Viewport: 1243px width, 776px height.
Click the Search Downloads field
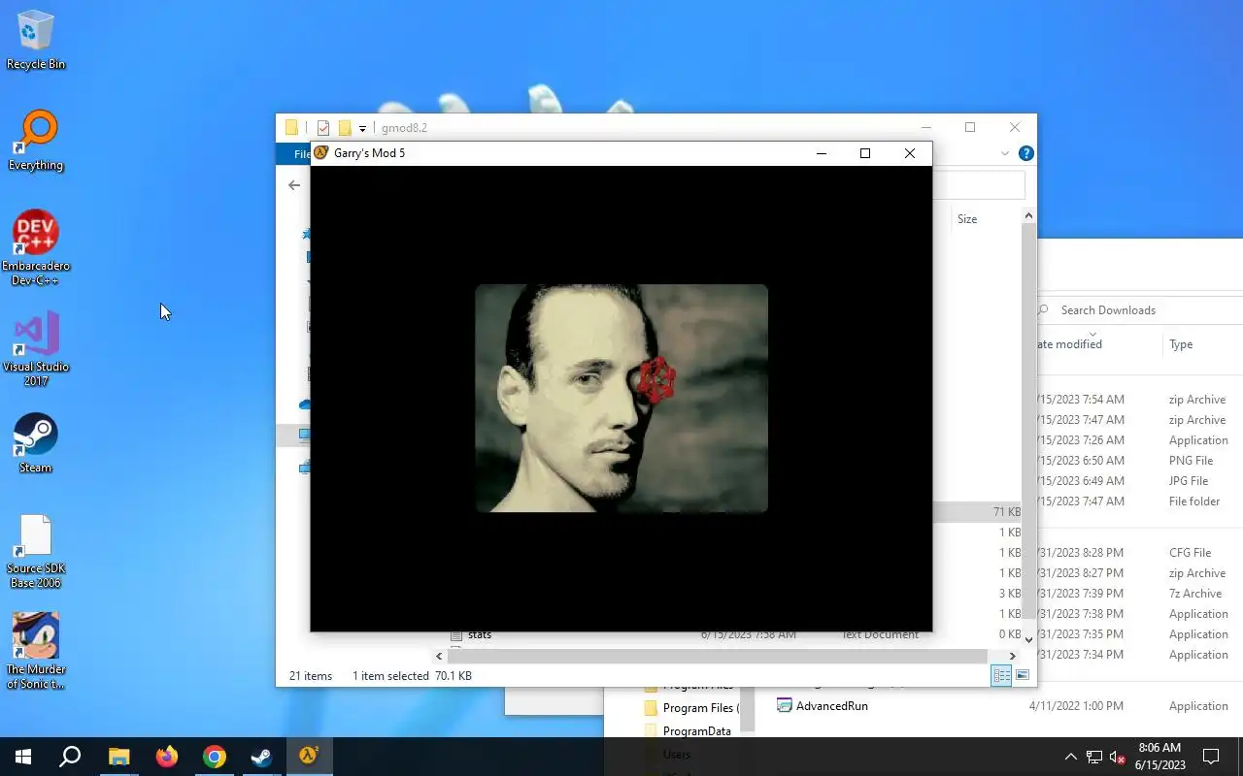[1138, 310]
